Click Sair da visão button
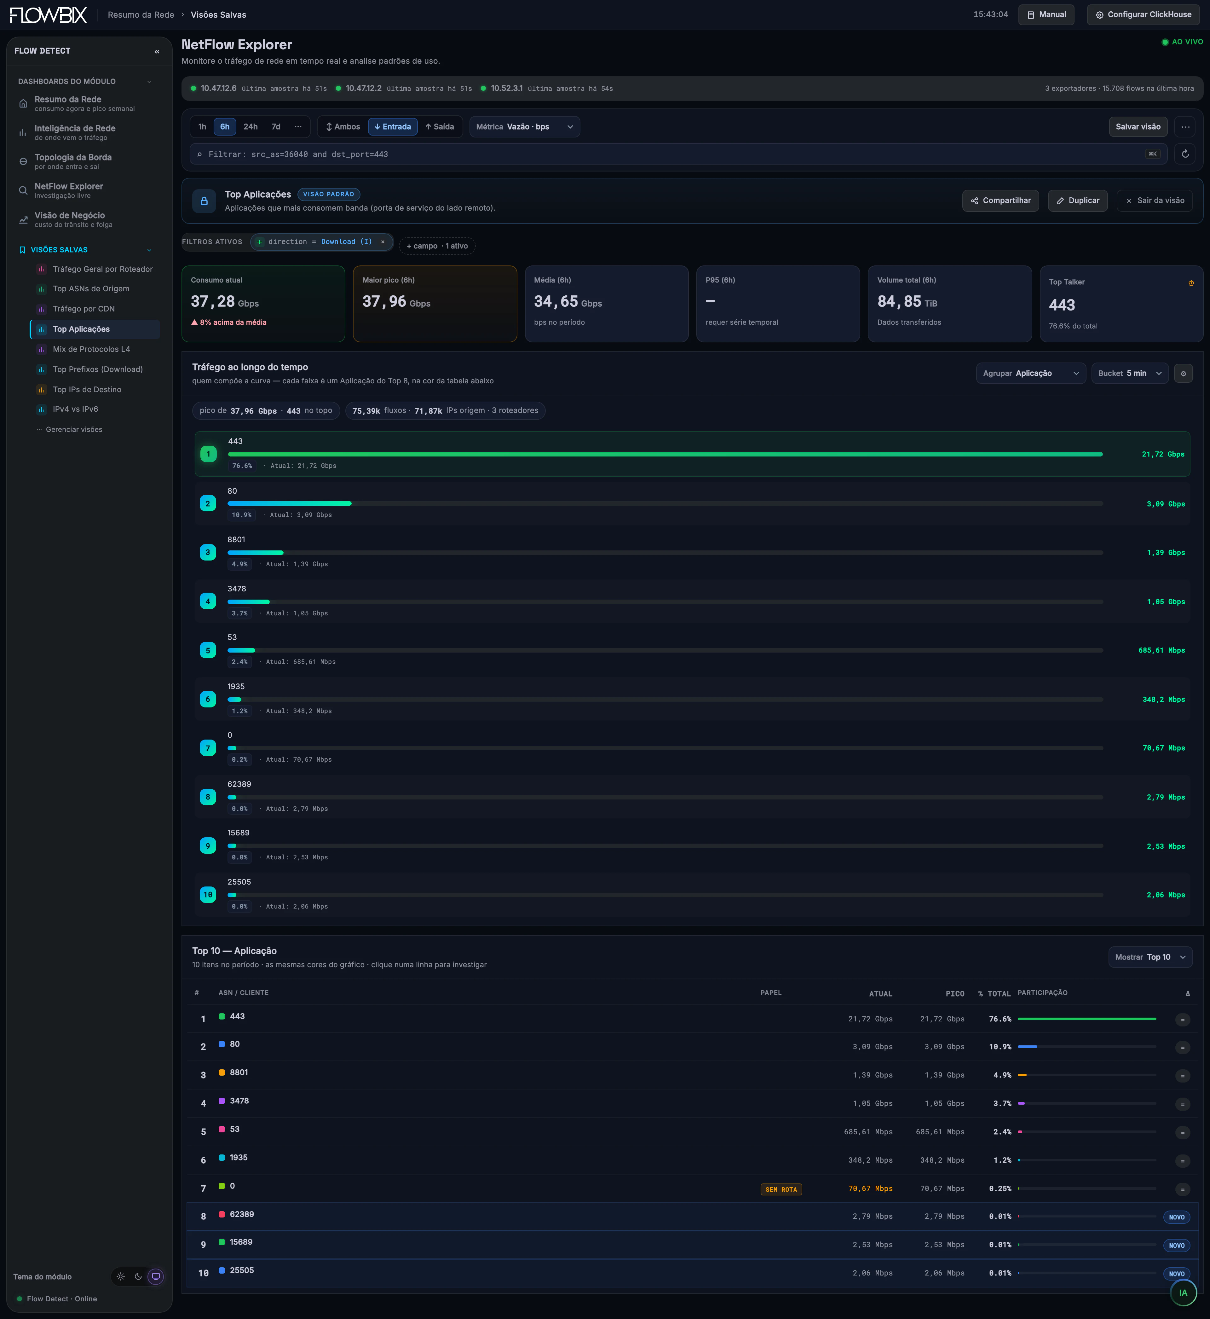1210x1319 pixels. coord(1155,200)
